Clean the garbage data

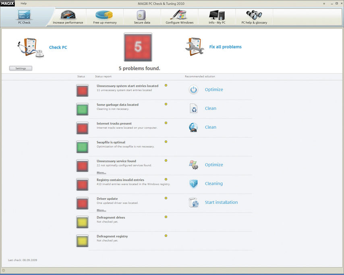[x=211, y=108]
